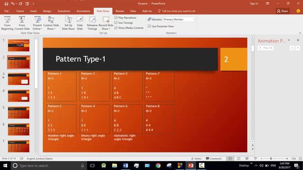
Task: Switch to the Home tab
Action: coord(20,11)
